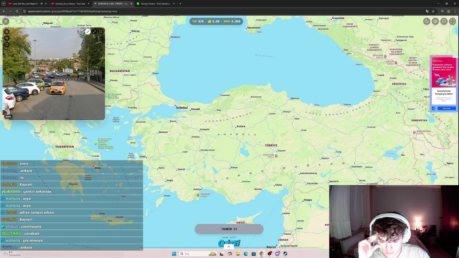Screen dimensions: 459x258
Task: Click ploeus chat message 'zoomlasana'
Action: click(x=31, y=226)
